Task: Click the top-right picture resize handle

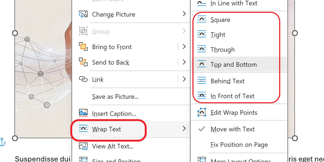Action: click(295, 33)
